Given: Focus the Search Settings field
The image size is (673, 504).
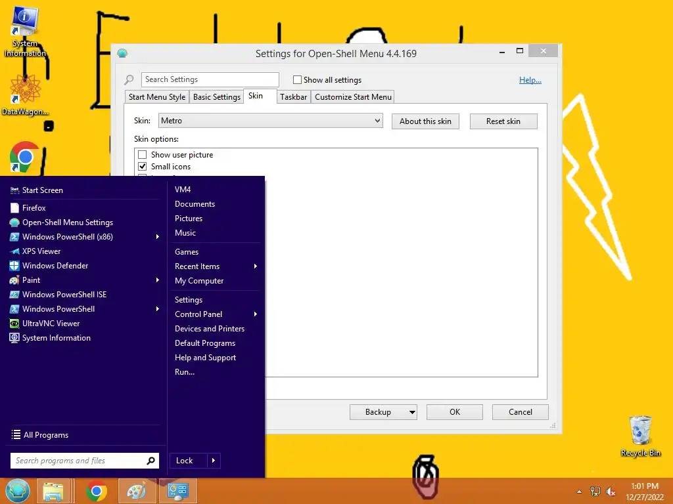Looking at the screenshot, I should coord(210,79).
